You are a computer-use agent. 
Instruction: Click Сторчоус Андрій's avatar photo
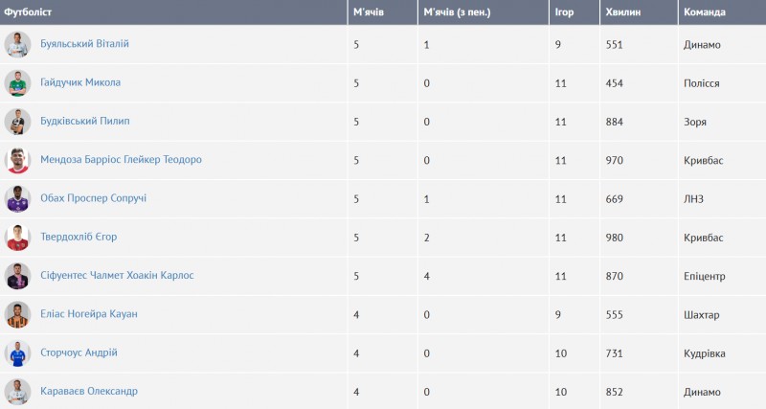point(17,352)
